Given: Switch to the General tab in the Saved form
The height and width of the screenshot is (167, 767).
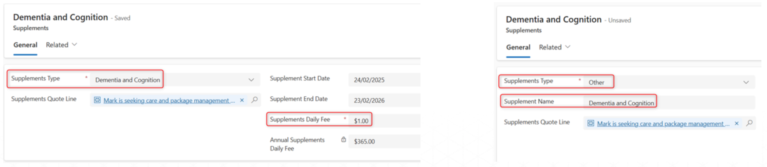Looking at the screenshot, I should pyautogui.click(x=25, y=45).
